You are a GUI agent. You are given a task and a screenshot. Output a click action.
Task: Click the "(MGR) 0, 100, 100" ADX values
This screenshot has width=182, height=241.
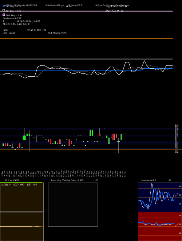(x=36, y=30)
